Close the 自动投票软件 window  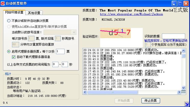[x=186, y=3]
